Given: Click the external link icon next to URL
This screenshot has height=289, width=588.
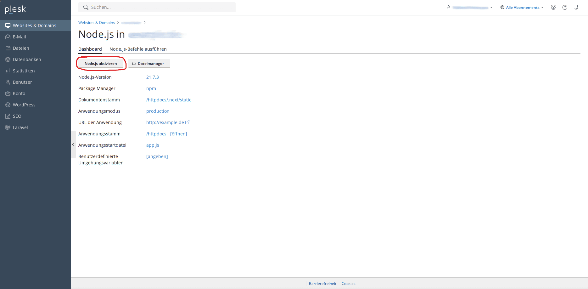Looking at the screenshot, I should [x=187, y=122].
